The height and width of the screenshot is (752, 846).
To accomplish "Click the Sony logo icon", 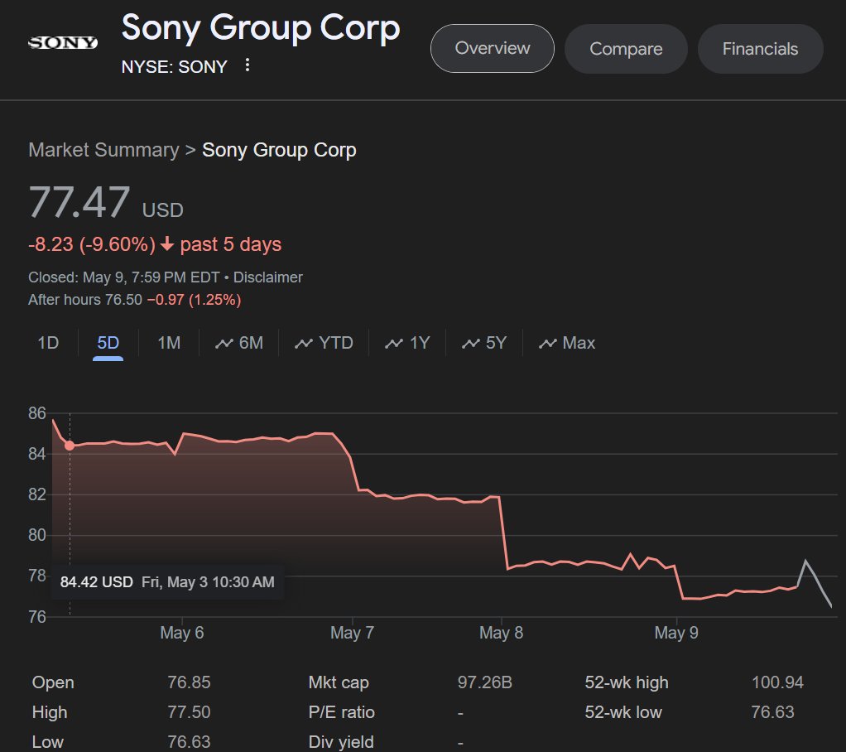I will pyautogui.click(x=63, y=42).
